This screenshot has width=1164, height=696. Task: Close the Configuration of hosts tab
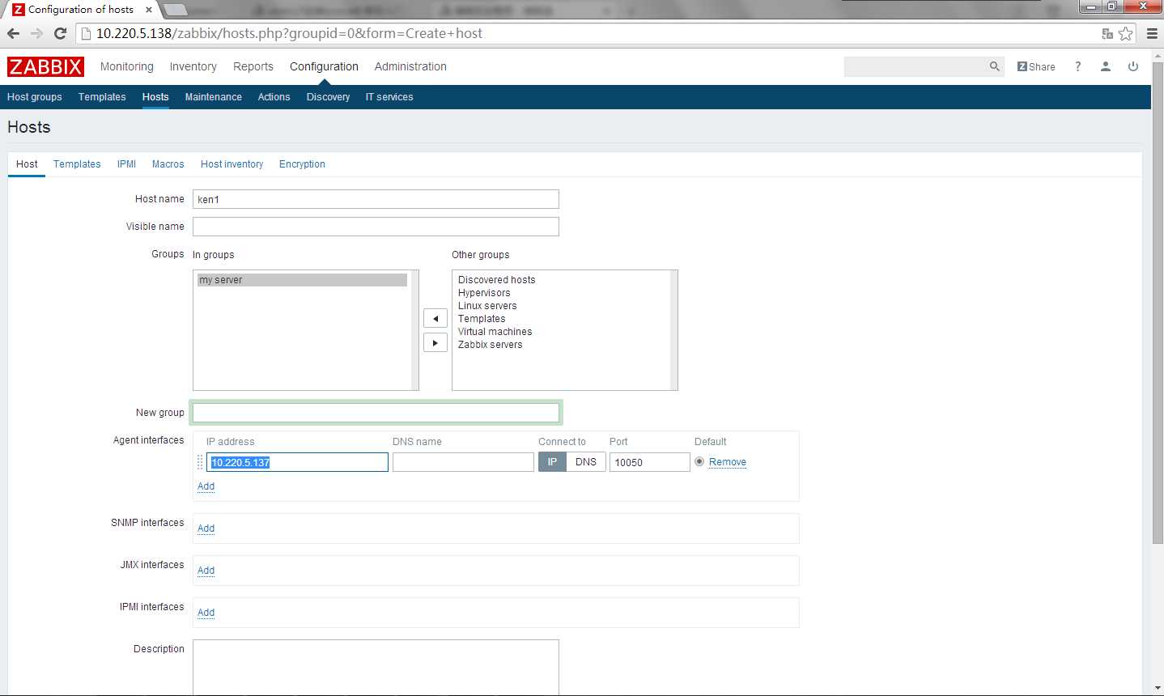149,10
